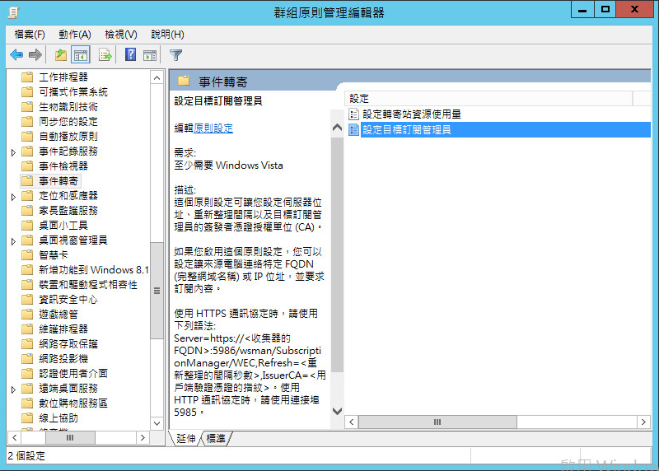659x471 pixels.
Task: Click folder icon of 事件檢視器
Action: (27, 166)
